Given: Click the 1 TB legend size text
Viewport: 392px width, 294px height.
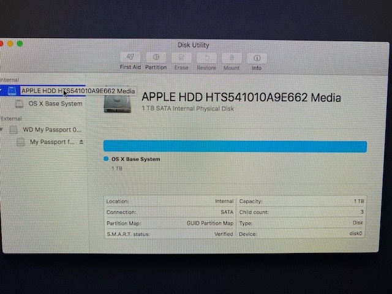Looking at the screenshot, I should (x=117, y=168).
